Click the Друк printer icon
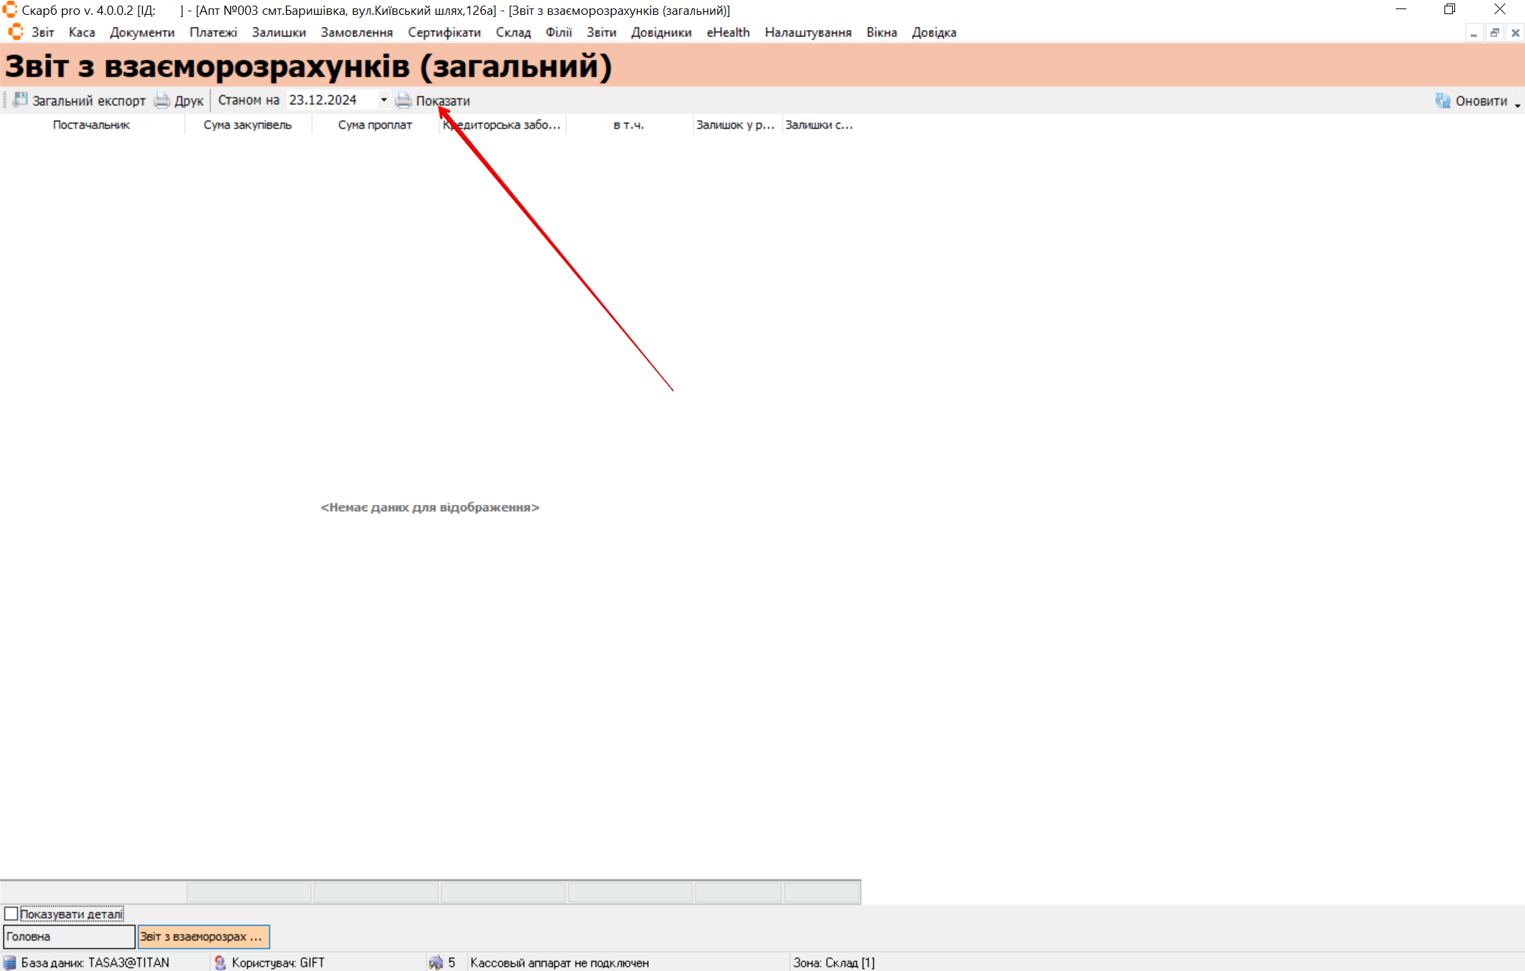The height and width of the screenshot is (971, 1525). tap(162, 100)
